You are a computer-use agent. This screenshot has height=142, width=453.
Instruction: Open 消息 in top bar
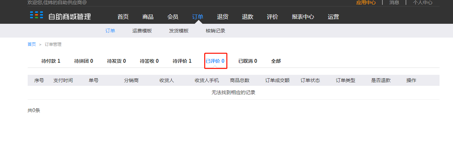pos(394,2)
